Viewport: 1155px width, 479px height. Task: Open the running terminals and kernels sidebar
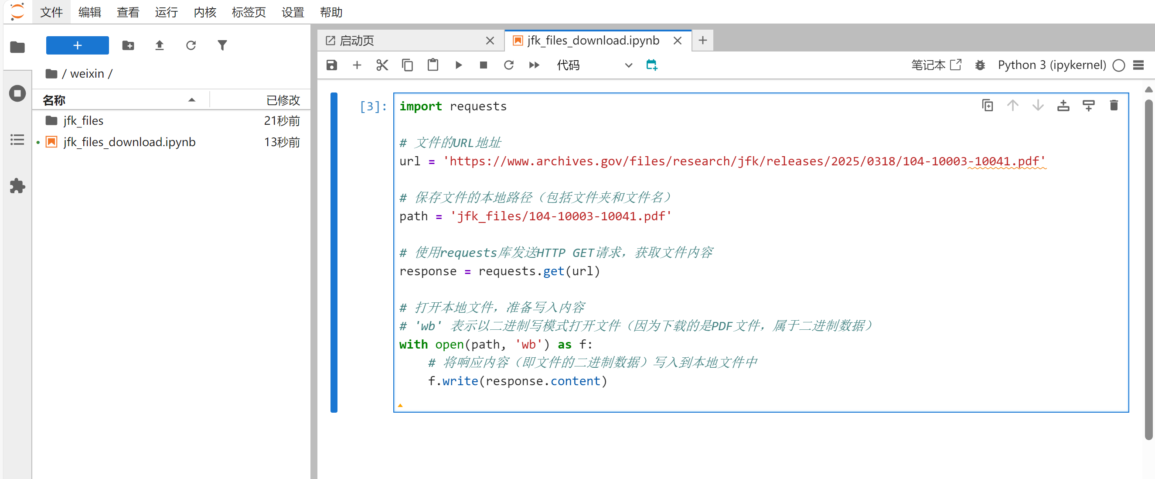click(17, 93)
